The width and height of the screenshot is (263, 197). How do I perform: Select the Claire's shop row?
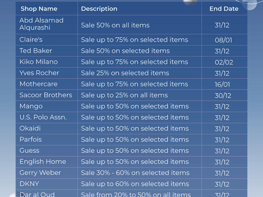(x=131, y=40)
